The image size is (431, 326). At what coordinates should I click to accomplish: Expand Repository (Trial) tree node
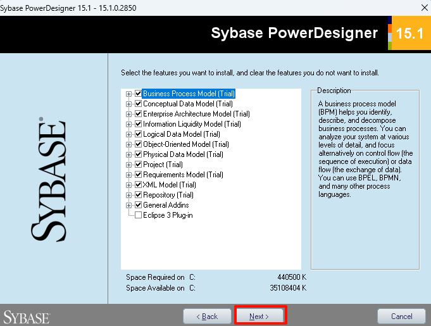tap(128, 195)
